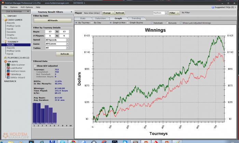Screen dimensions: 239x143
Task: Select the Graph $ Won radio button
Action: click(111, 23)
